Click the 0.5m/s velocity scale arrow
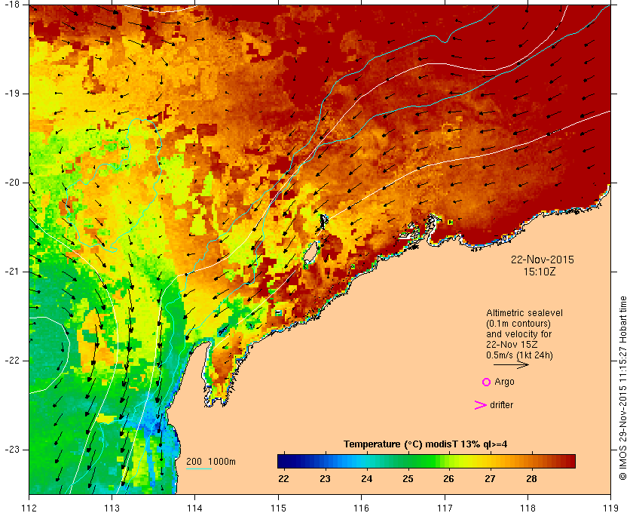This screenshot has height=513, width=633. (511, 364)
